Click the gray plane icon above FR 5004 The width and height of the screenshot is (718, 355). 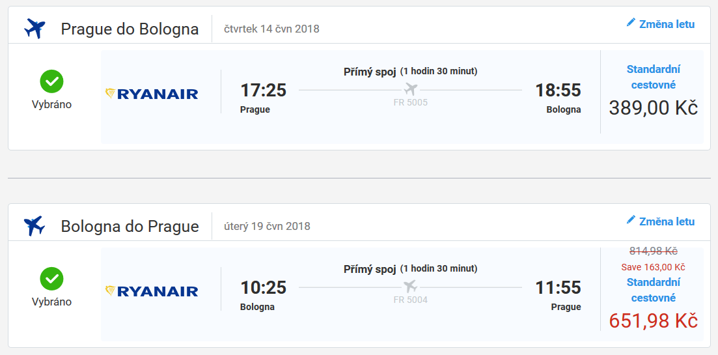coord(410,287)
